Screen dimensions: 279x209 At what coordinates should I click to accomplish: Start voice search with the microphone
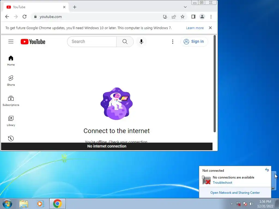pos(141,42)
